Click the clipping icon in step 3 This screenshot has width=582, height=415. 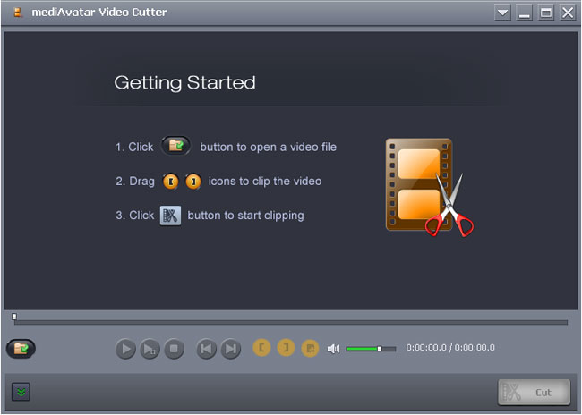(170, 216)
